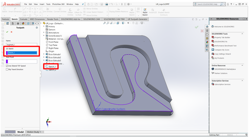
Task: Toggle Use Shared TCP Speed checkbox
Action: click(x=7, y=66)
